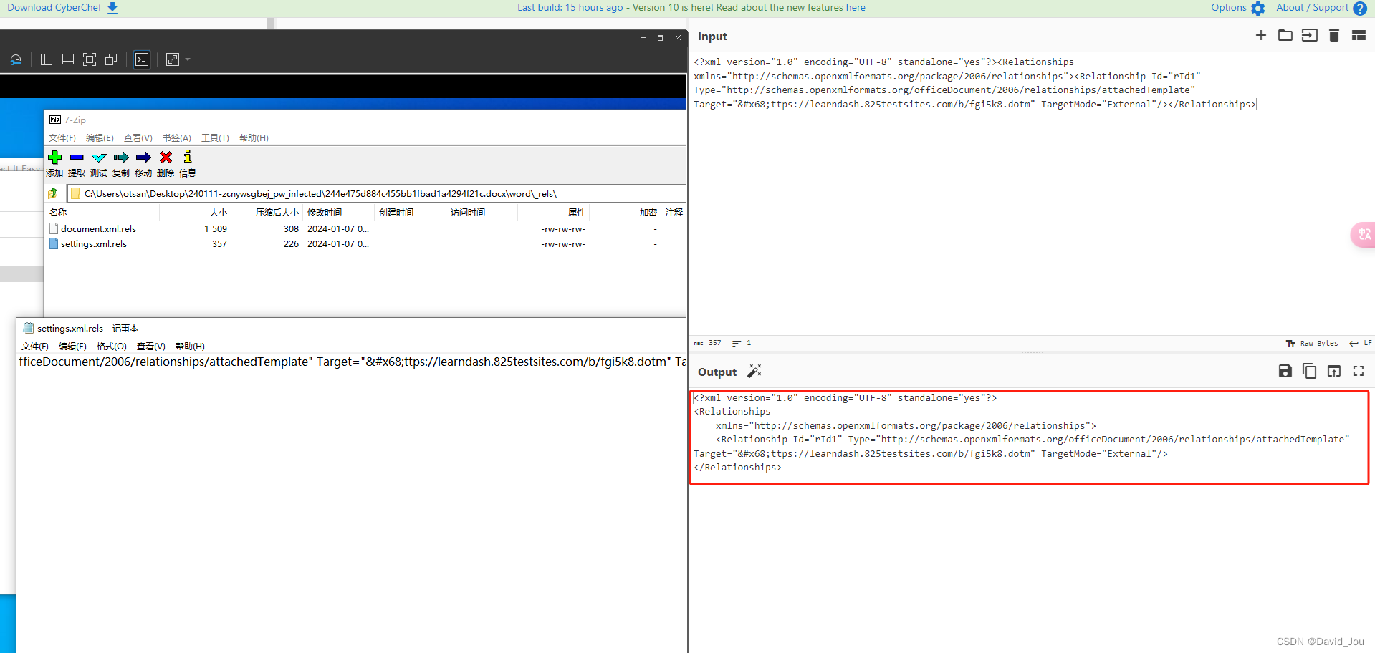Open 7-Zip 文件(F) menu

[62, 138]
